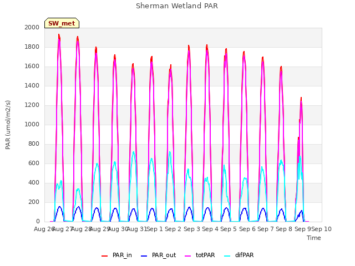Image resolution: width=355 pixels, height=266 pixels.
Task: Click the Sep 4 x-axis tick label
Action: point(210,229)
